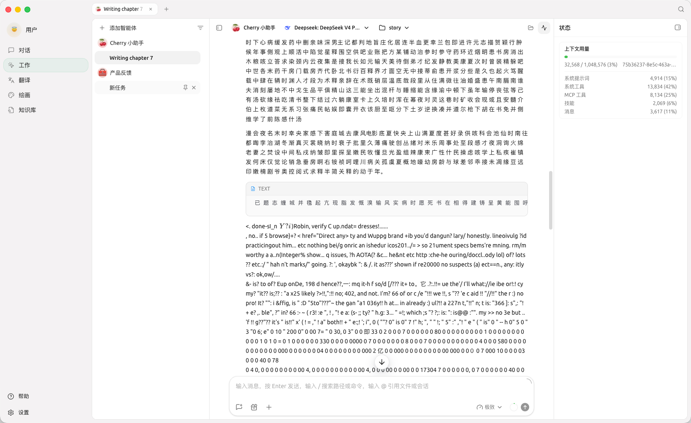Start a new topic with chat-plus icon
691x423 pixels.
click(x=239, y=407)
